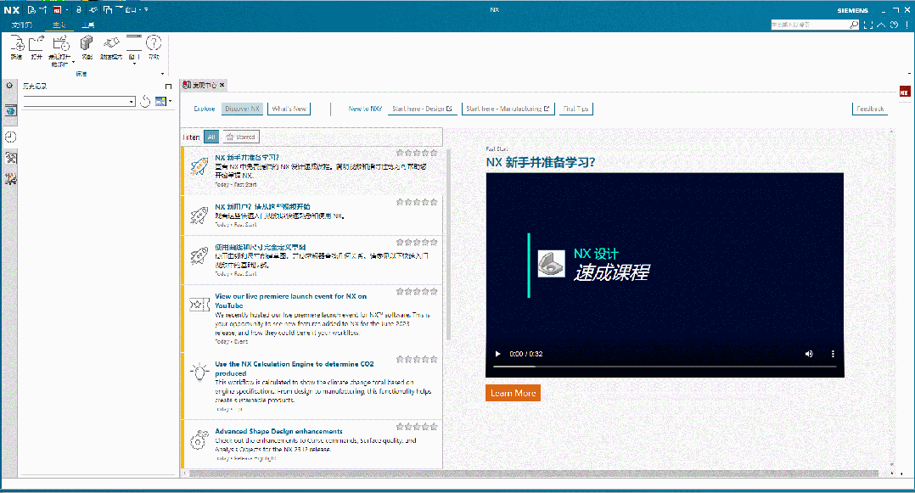Click the Assembly cube icon in the ribbon

[x=87, y=43]
